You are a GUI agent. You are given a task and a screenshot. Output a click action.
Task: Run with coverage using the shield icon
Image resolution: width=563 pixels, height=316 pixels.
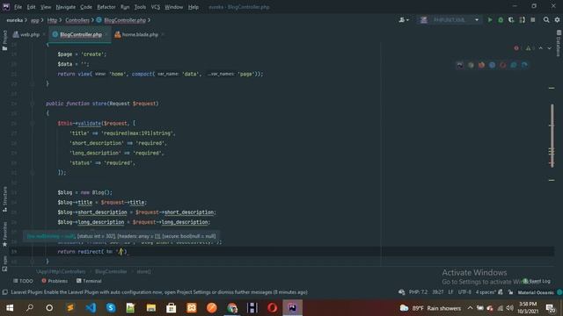[x=511, y=20]
